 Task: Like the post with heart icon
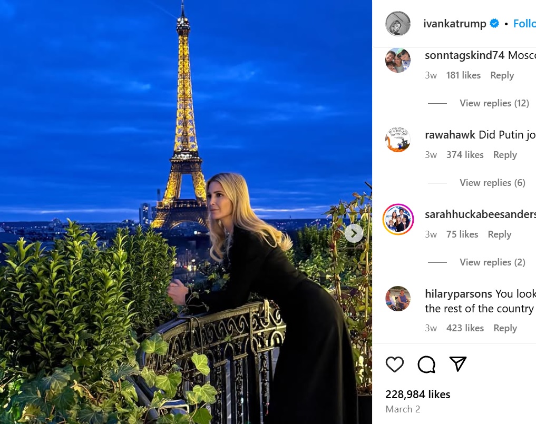[x=394, y=364]
